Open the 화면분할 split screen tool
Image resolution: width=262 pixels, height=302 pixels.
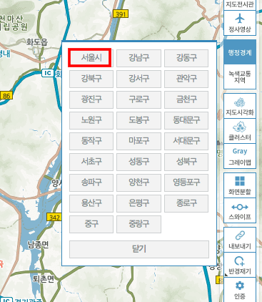click(240, 185)
